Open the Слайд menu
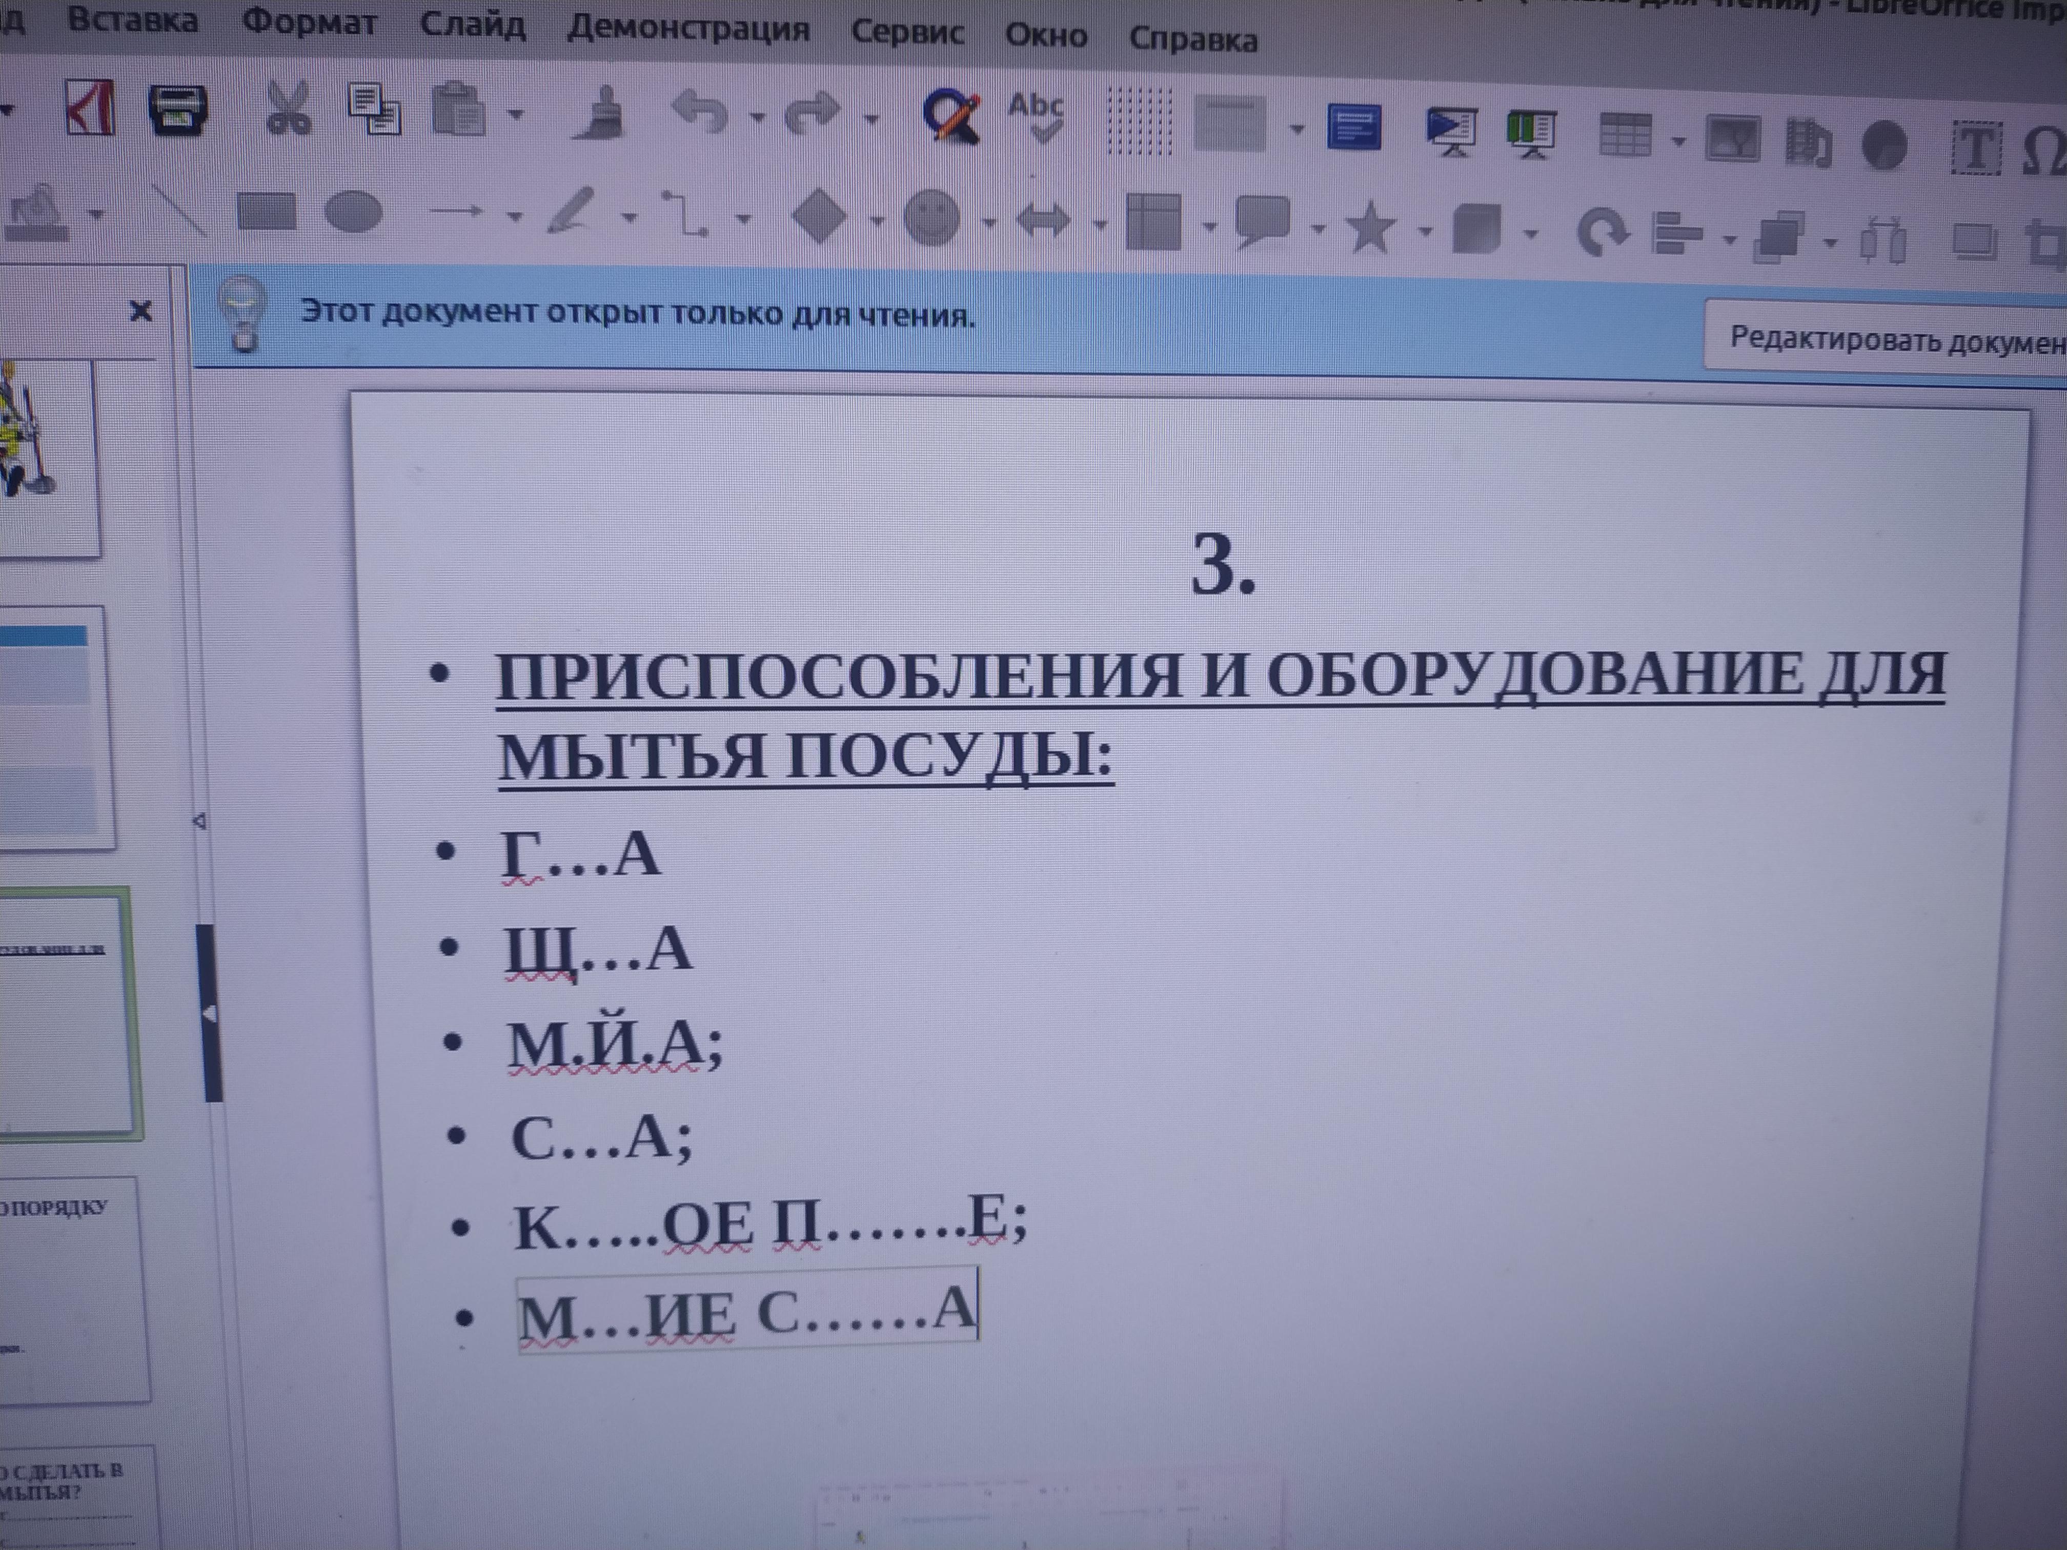This screenshot has width=2067, height=1550. (472, 25)
